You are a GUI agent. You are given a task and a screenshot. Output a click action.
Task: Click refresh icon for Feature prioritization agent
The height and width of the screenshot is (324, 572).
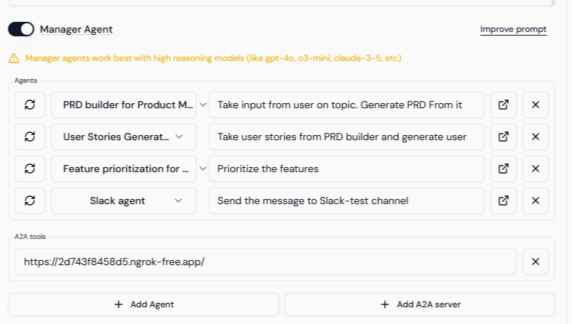(30, 169)
